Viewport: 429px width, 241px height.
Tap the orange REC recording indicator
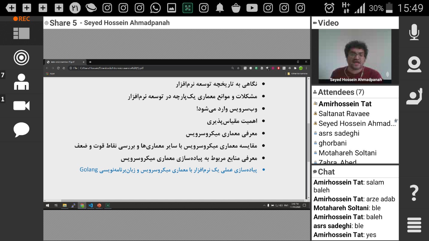[22, 19]
